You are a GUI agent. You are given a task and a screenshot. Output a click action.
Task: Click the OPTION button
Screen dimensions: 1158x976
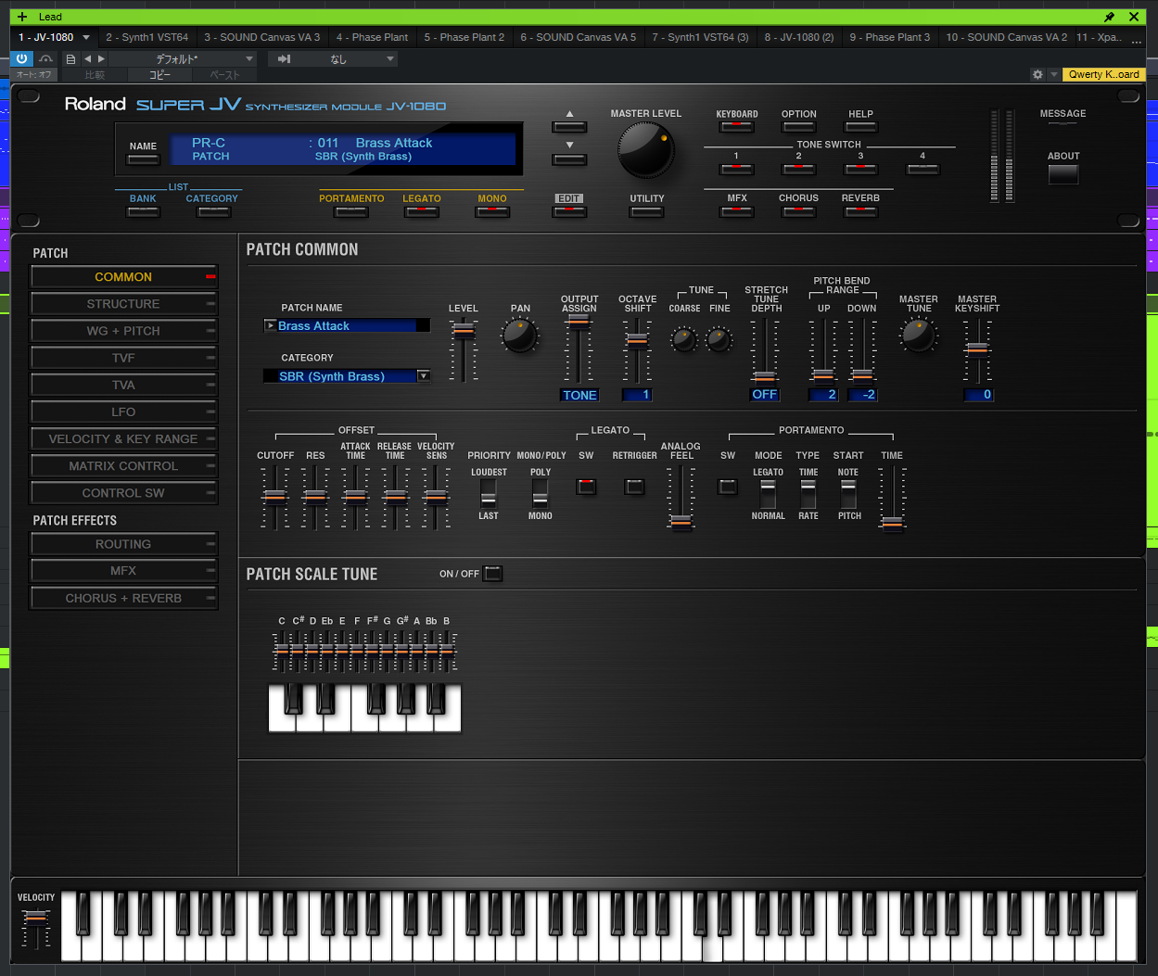pyautogui.click(x=798, y=126)
